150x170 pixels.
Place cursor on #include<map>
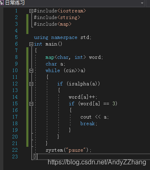[x=53, y=24]
